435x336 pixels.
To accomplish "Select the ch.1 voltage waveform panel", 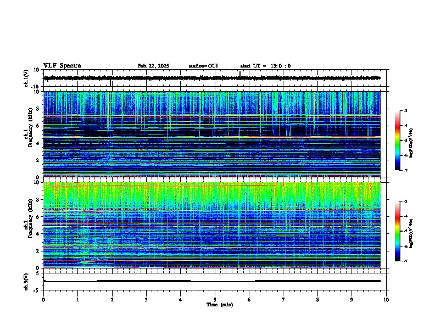I will click(215, 78).
